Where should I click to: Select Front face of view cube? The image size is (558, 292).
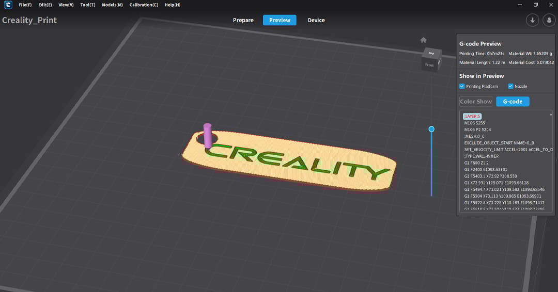pos(429,65)
